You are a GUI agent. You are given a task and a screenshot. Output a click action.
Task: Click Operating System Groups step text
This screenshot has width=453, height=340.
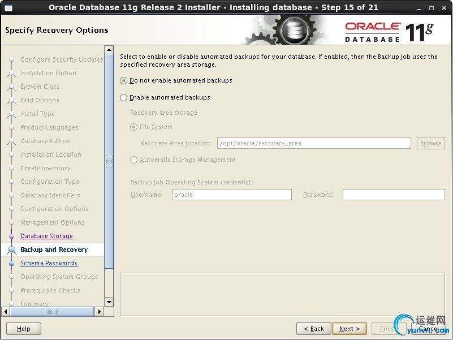(59, 277)
